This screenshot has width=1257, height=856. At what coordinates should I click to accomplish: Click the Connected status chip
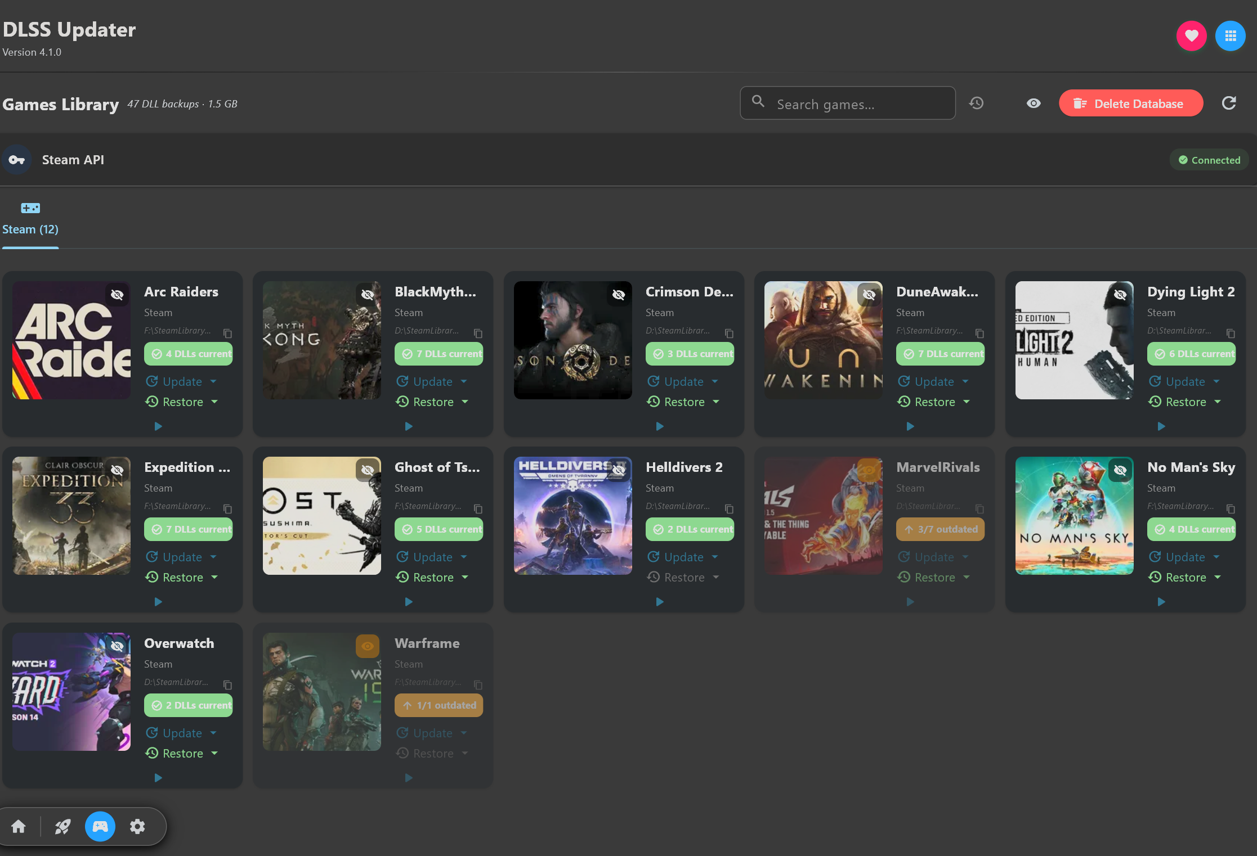(x=1209, y=160)
